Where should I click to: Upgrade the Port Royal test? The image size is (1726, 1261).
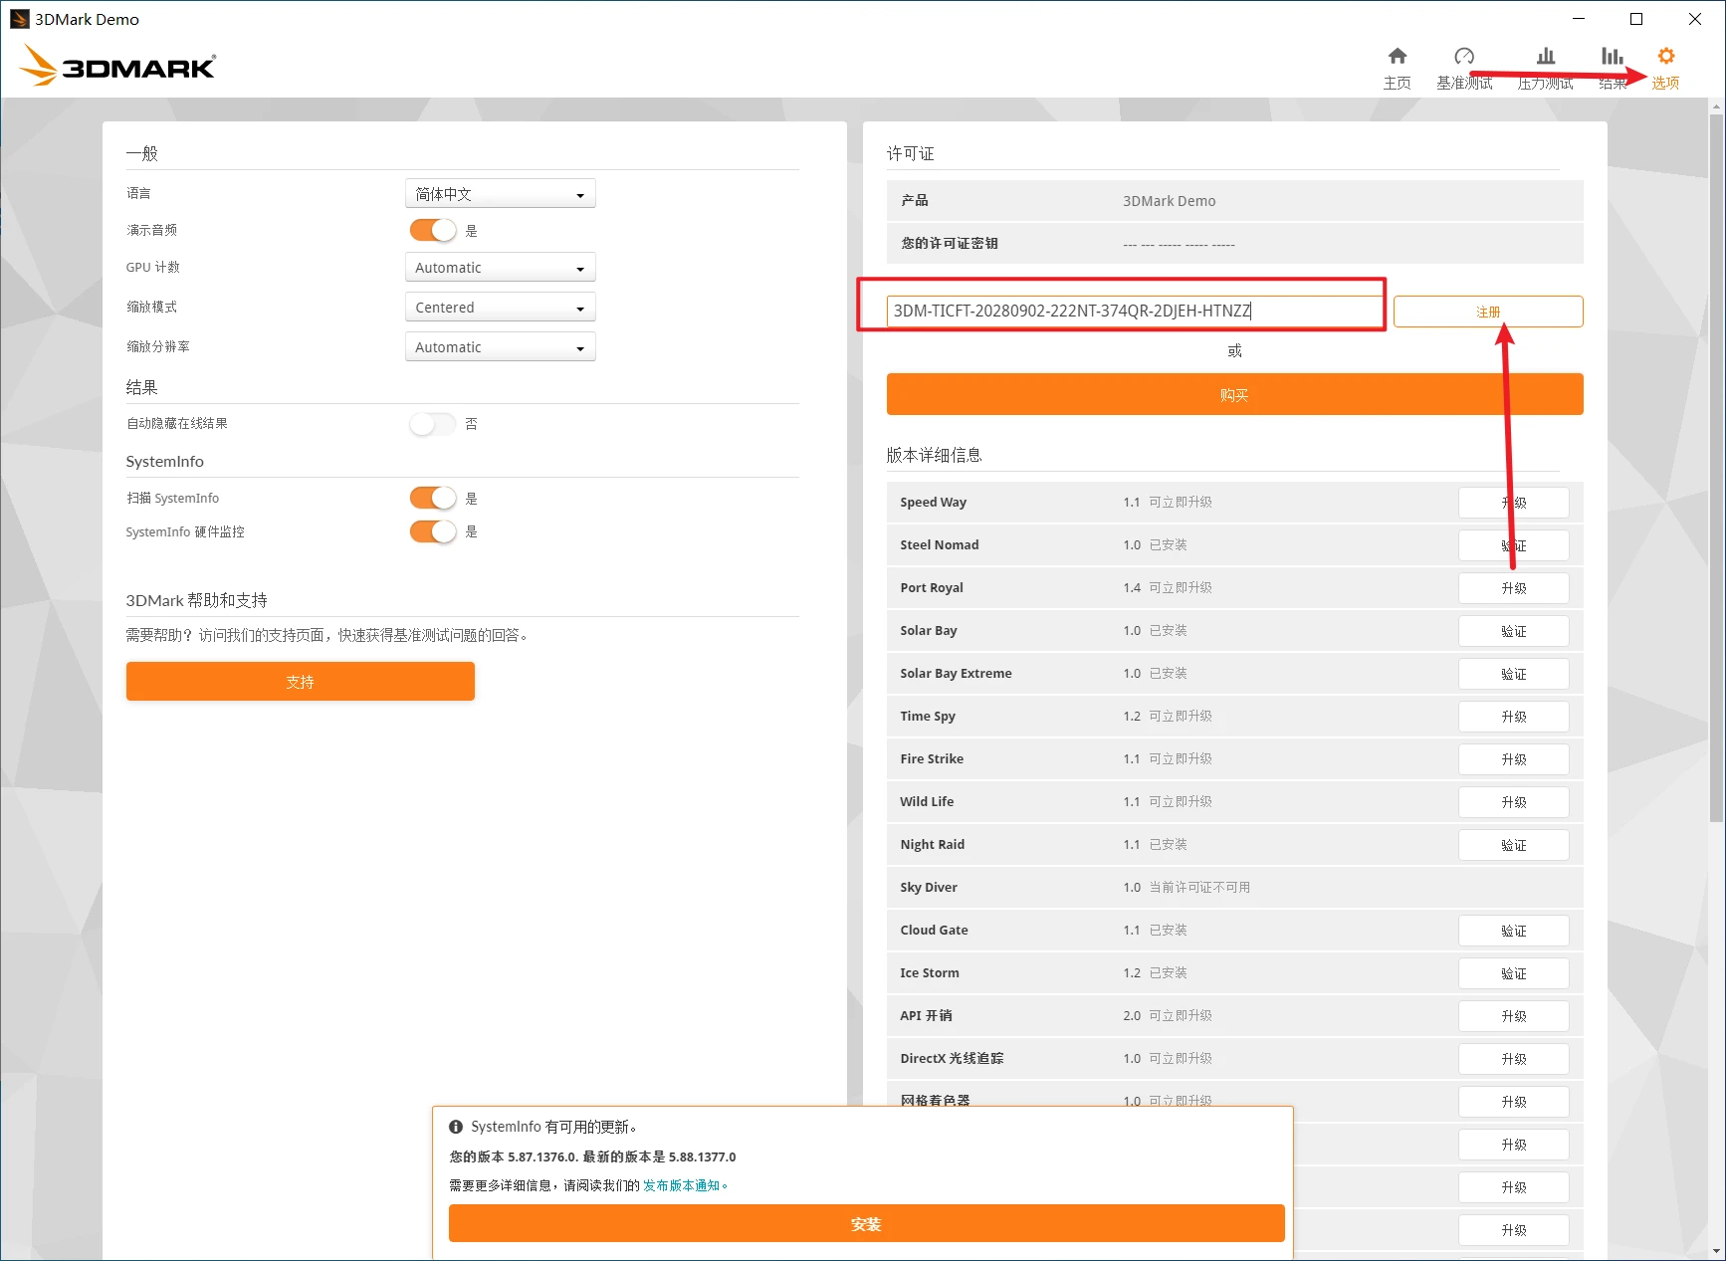pos(1514,588)
